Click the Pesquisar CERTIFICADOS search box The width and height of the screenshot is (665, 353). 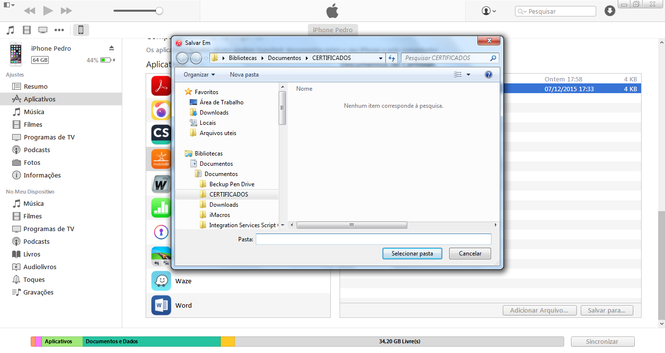tap(450, 58)
